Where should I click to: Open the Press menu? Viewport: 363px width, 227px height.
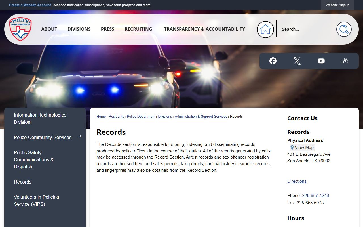tap(107, 29)
